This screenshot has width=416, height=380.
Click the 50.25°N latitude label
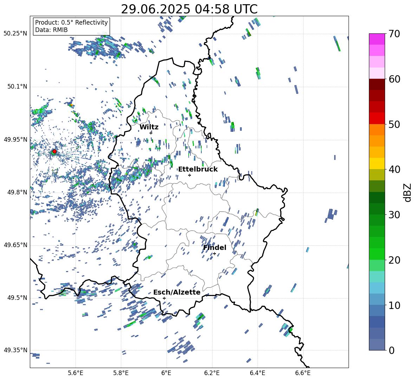tap(15, 34)
